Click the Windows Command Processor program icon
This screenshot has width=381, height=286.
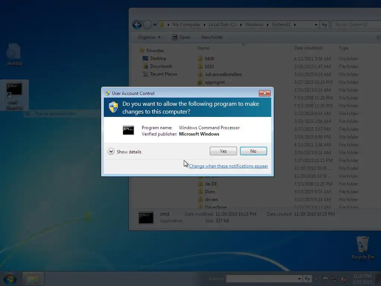click(x=128, y=130)
